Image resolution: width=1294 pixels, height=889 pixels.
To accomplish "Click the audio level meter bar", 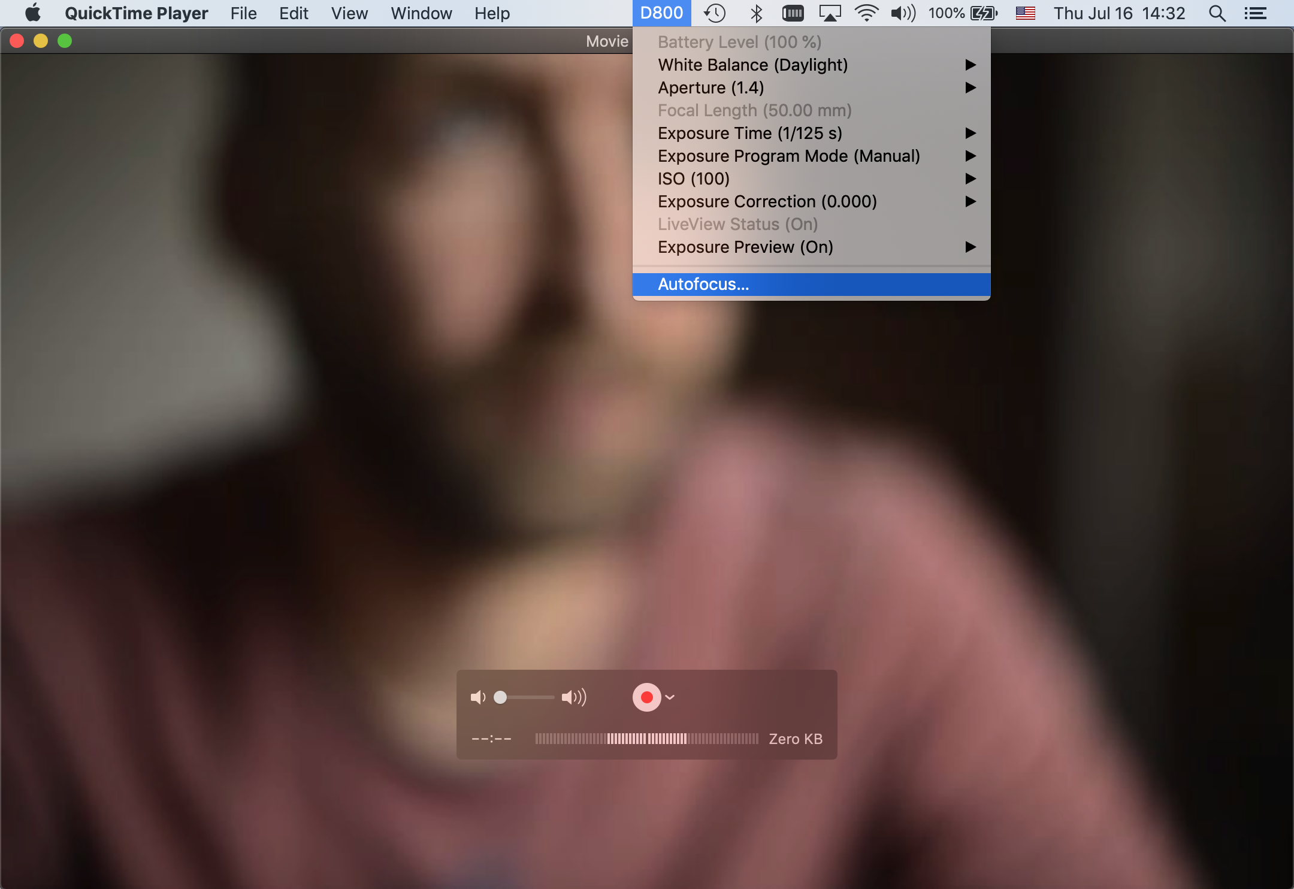I will pyautogui.click(x=646, y=739).
